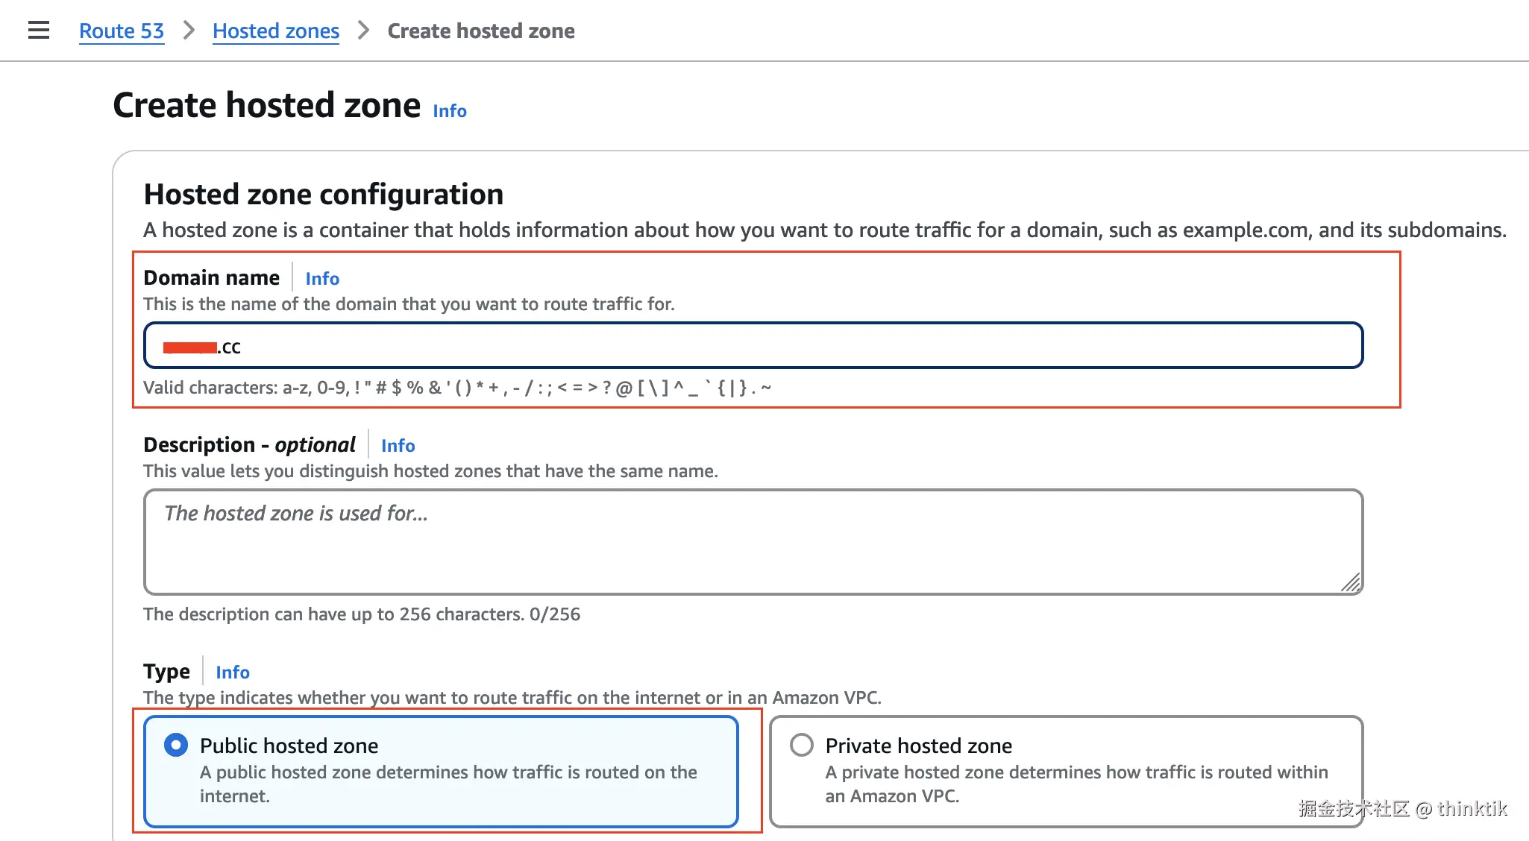Open Info link next to Type
This screenshot has width=1529, height=841.
click(x=233, y=673)
